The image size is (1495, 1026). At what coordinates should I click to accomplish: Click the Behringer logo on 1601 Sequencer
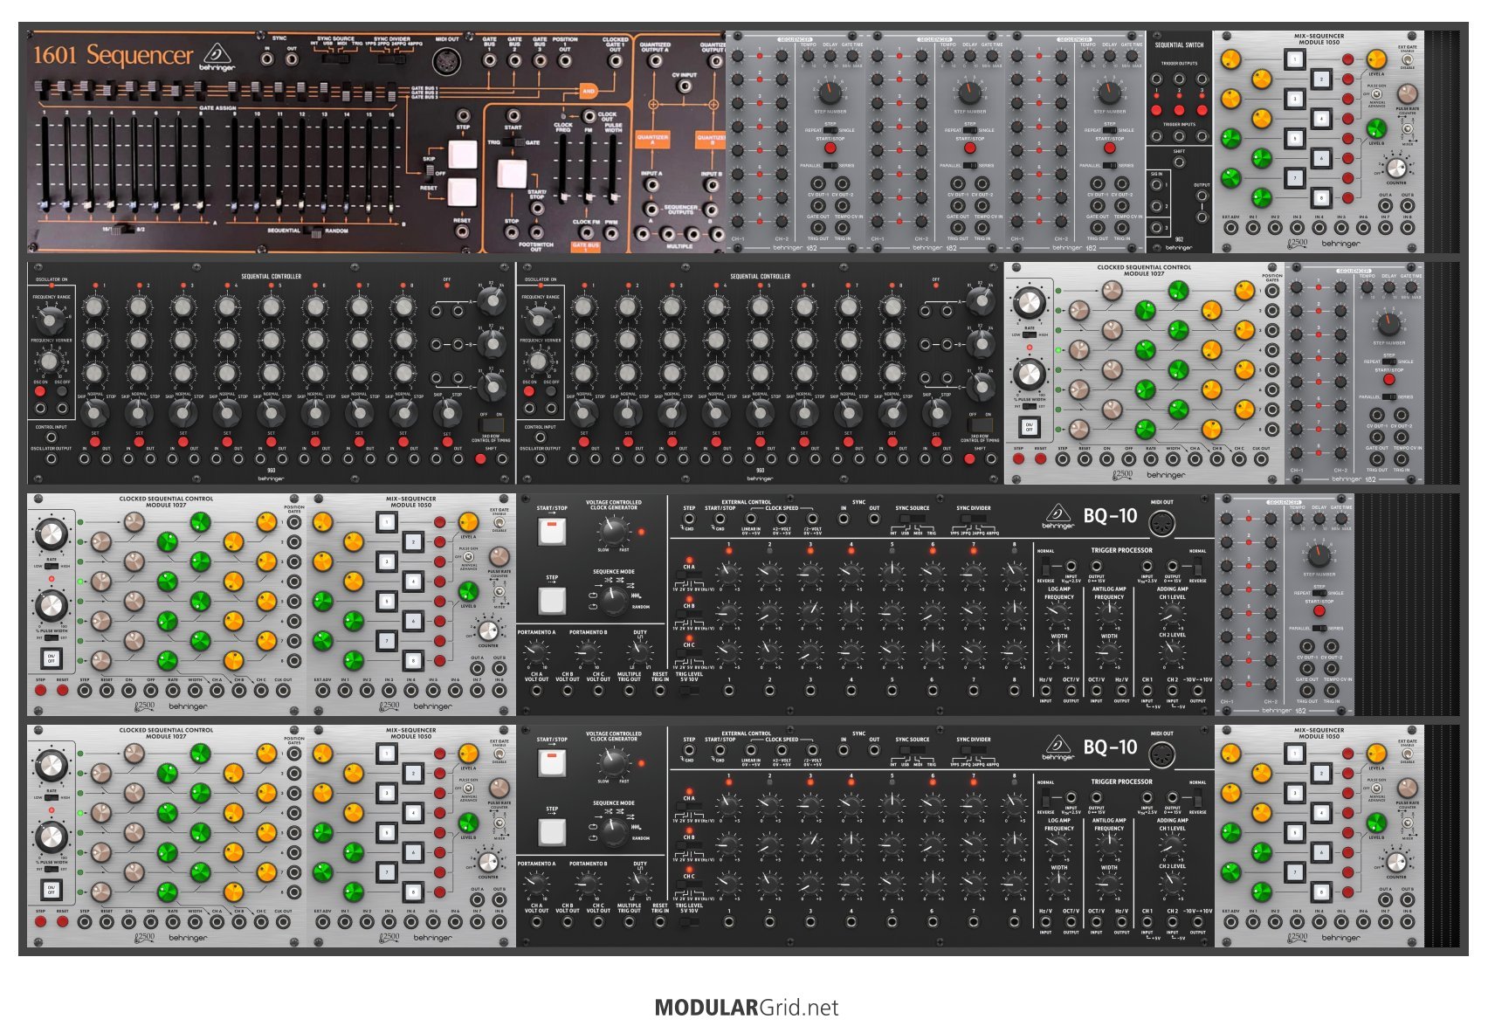tap(217, 56)
